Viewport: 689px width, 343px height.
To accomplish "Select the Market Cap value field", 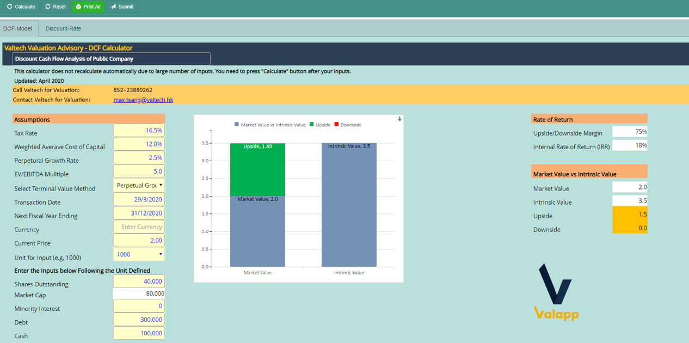I will point(138,295).
